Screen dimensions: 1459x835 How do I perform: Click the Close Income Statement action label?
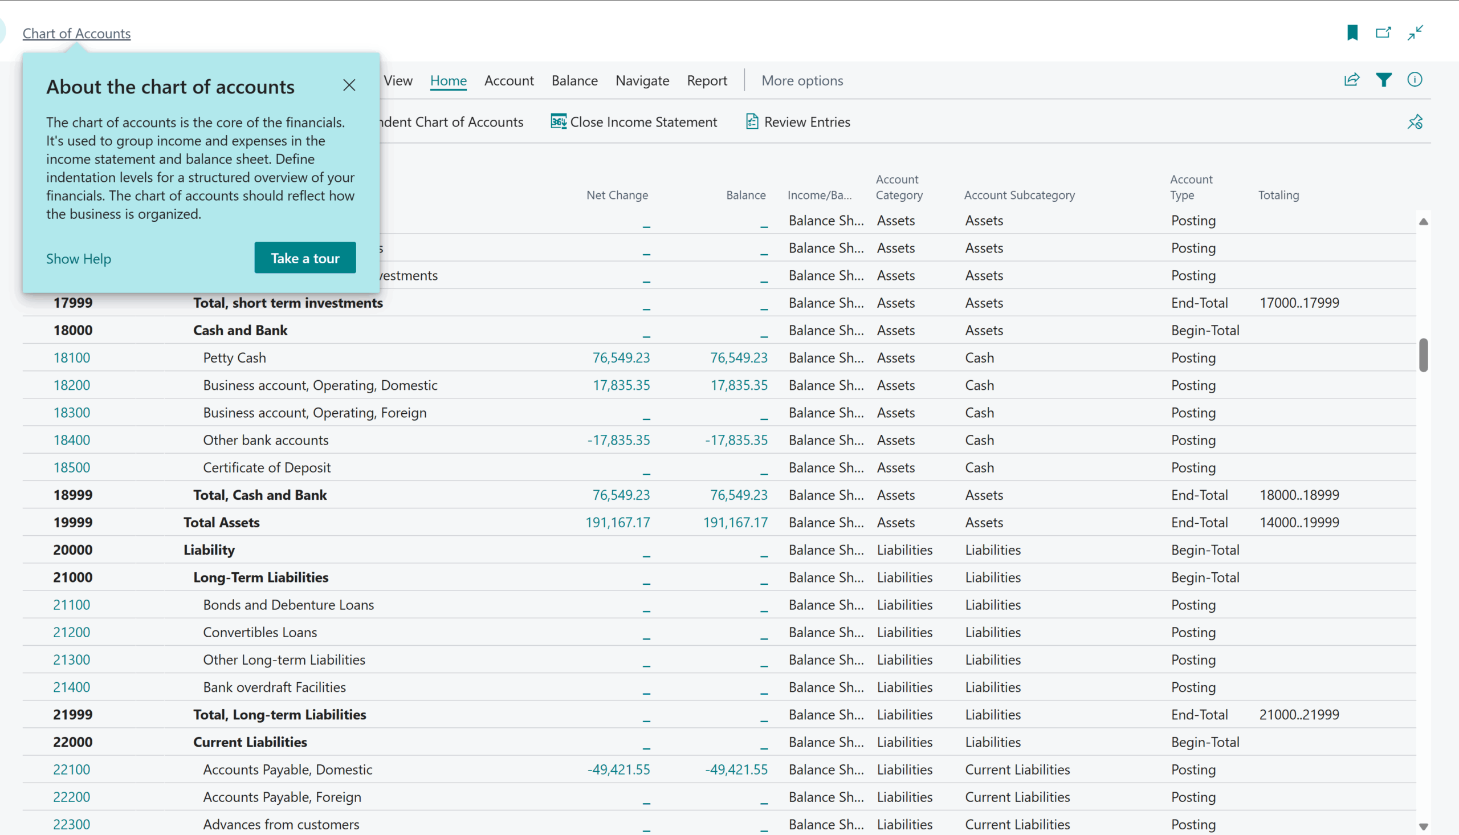(643, 121)
